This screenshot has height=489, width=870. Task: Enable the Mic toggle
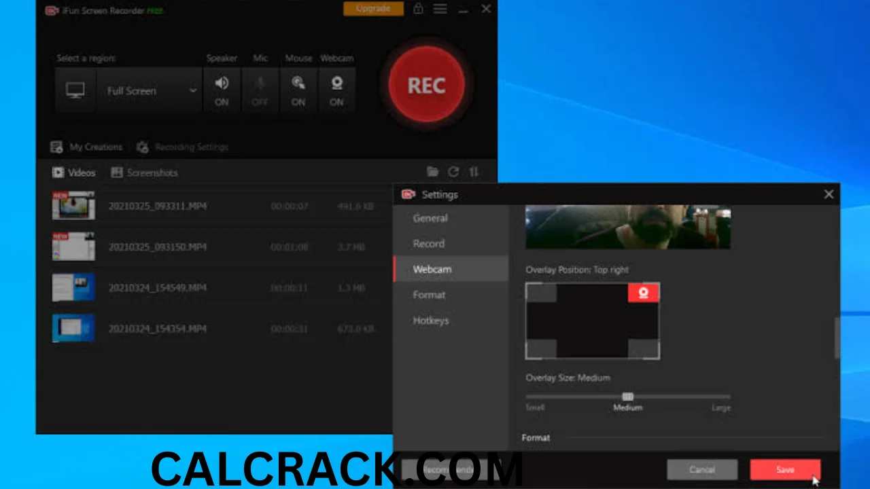[x=260, y=90]
